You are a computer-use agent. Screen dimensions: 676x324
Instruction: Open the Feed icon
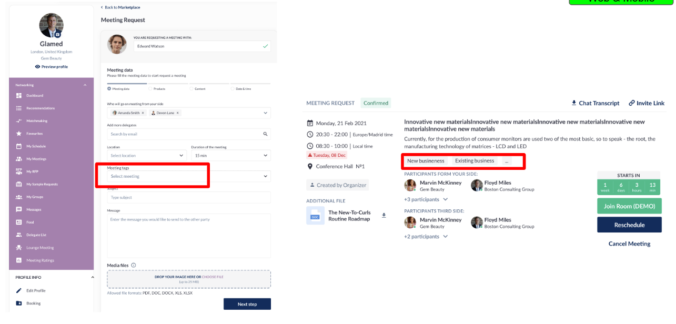19,222
